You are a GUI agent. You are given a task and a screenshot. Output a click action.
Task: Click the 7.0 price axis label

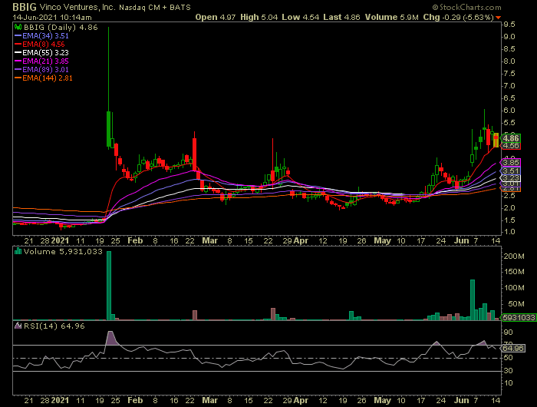[509, 86]
